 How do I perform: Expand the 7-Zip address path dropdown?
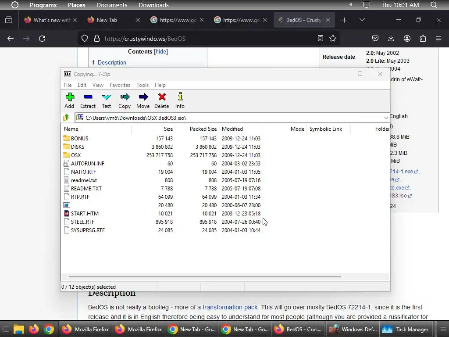[x=386, y=118]
